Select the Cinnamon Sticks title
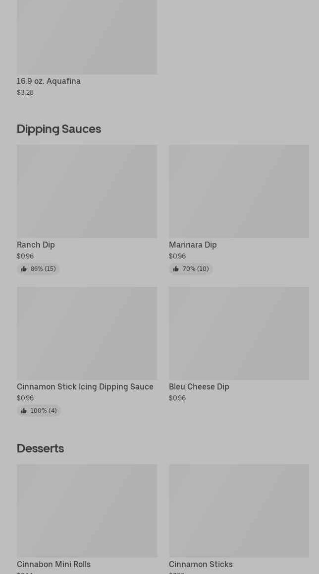Screen dimensions: 319x574 (x=201, y=564)
